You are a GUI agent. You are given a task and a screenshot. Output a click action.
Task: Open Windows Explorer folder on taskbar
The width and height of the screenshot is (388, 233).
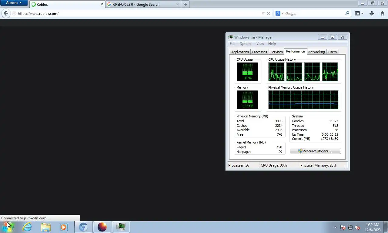pos(46,227)
